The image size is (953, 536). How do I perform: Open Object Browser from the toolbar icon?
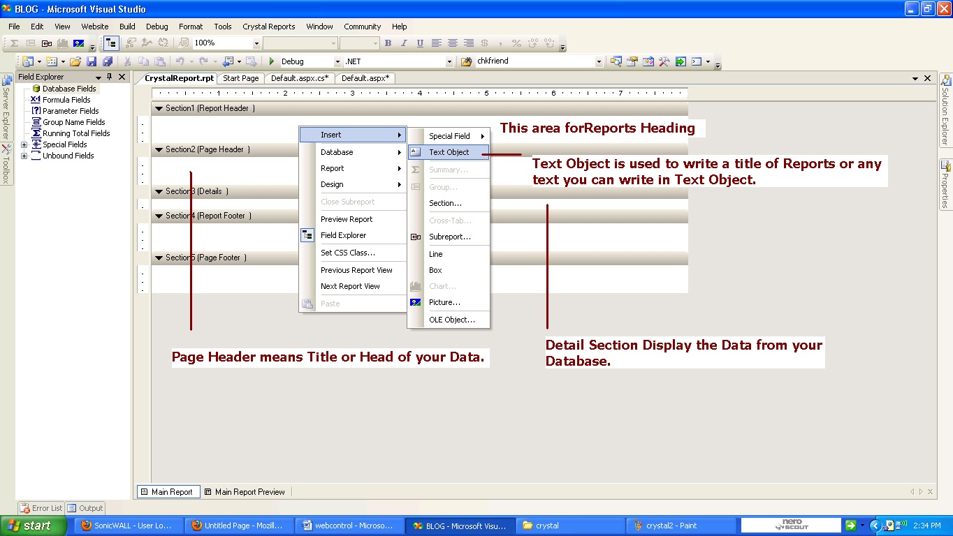pyautogui.click(x=648, y=61)
